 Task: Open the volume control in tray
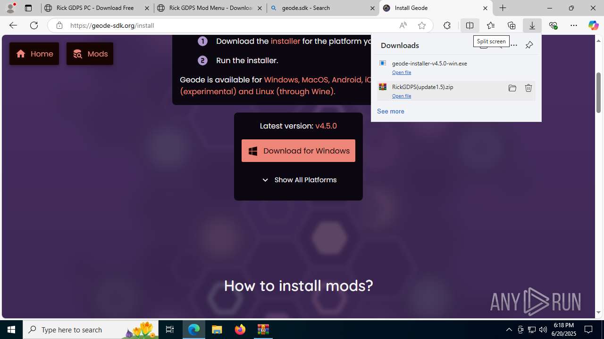(543, 330)
